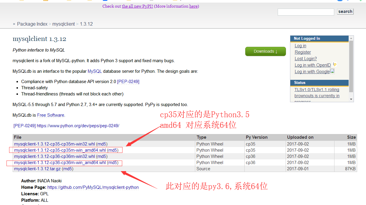Click the search input field
The image size is (366, 205).
tap(306, 12)
